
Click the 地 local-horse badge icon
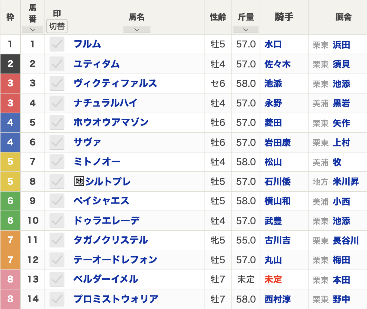click(79, 181)
